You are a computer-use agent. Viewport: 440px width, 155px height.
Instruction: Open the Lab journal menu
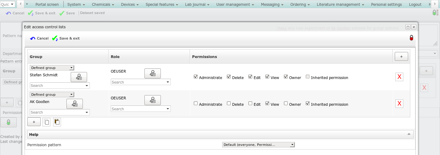(x=197, y=4)
